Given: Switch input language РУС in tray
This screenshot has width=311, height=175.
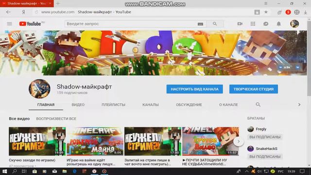Looking at the screenshot, I should click(x=280, y=171).
